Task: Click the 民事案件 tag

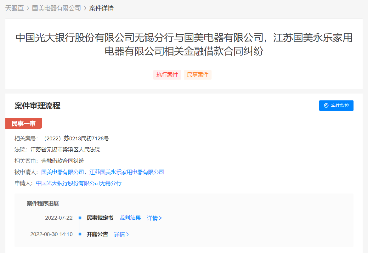Action: click(198, 75)
